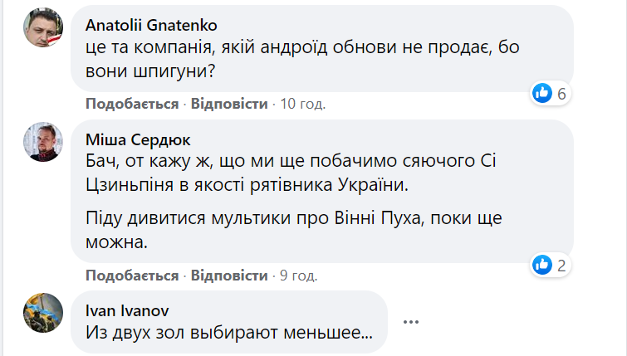Open the 10 год. timestamp link
627x356 pixels.
pyautogui.click(x=303, y=104)
